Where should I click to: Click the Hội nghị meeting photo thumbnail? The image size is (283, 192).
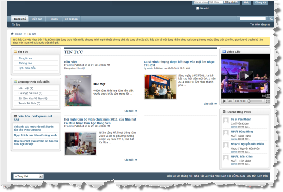pos(81,143)
